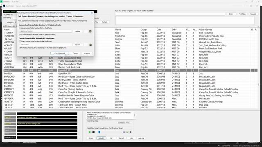The height and width of the screenshot is (147, 262).
Task: Click 'Wool Contradance Waltz' style description
Action: tap(70, 64)
